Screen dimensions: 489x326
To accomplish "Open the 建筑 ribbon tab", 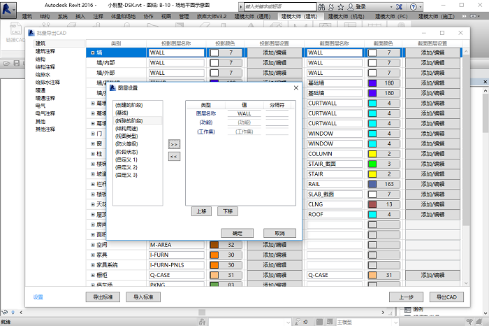I will [27, 16].
